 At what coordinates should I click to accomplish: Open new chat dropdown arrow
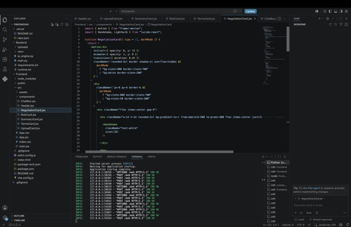[323, 19]
